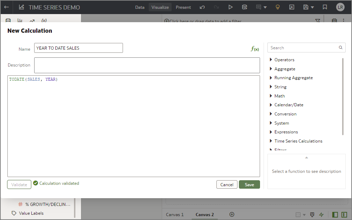
Task: Open the Canvas 1 tab
Action: (x=175, y=214)
